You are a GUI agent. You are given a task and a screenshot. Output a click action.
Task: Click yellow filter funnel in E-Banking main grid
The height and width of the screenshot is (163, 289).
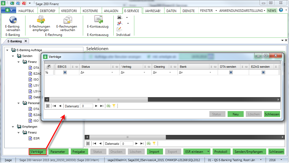click(154, 143)
